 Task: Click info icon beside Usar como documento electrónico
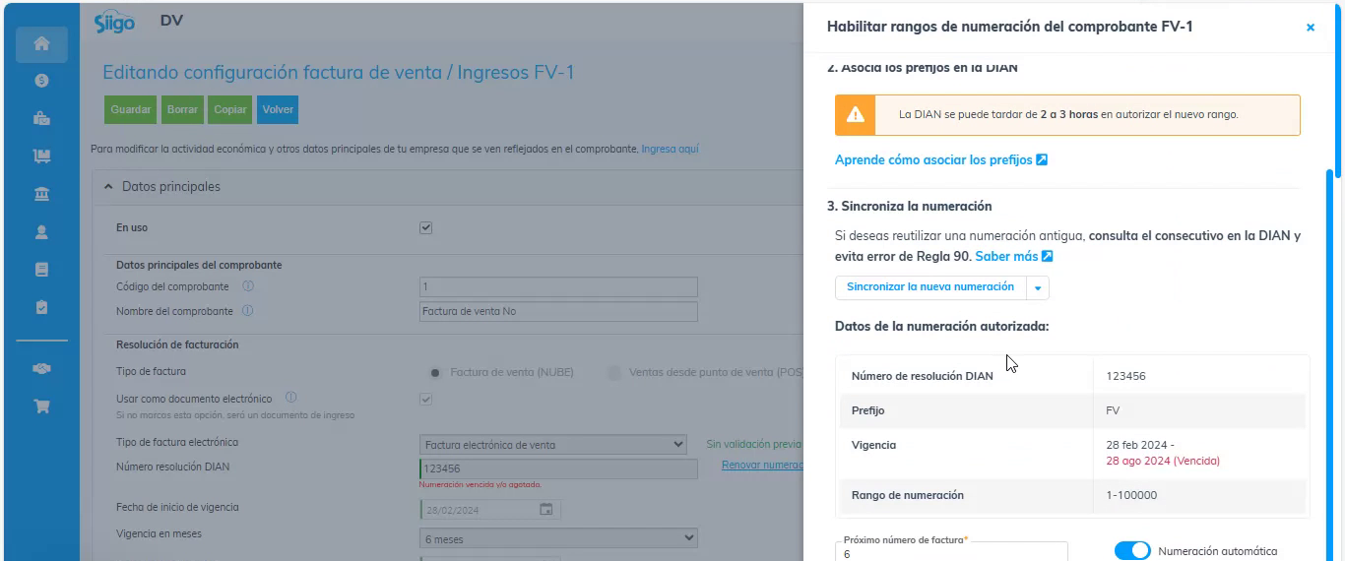[x=291, y=399]
